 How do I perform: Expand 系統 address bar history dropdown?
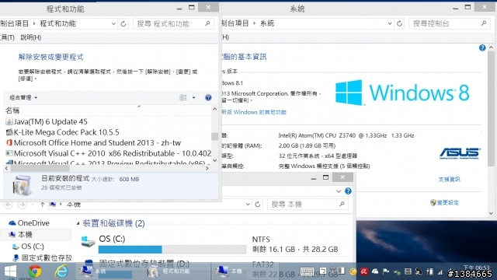tap(390, 23)
